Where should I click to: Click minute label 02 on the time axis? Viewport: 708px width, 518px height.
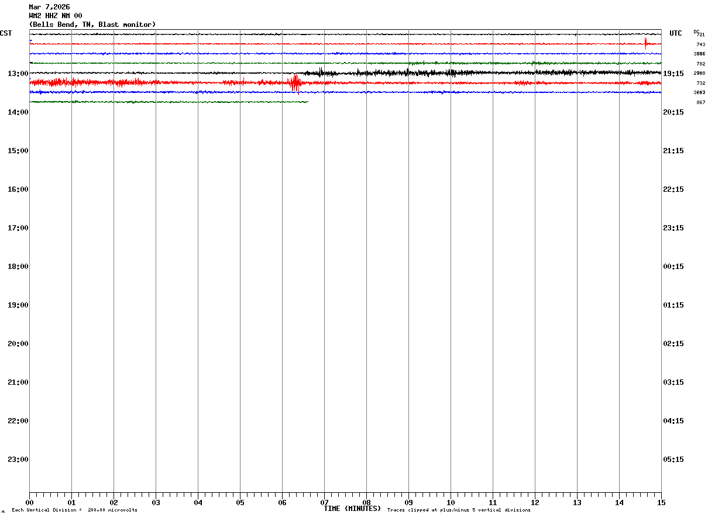[x=114, y=503]
